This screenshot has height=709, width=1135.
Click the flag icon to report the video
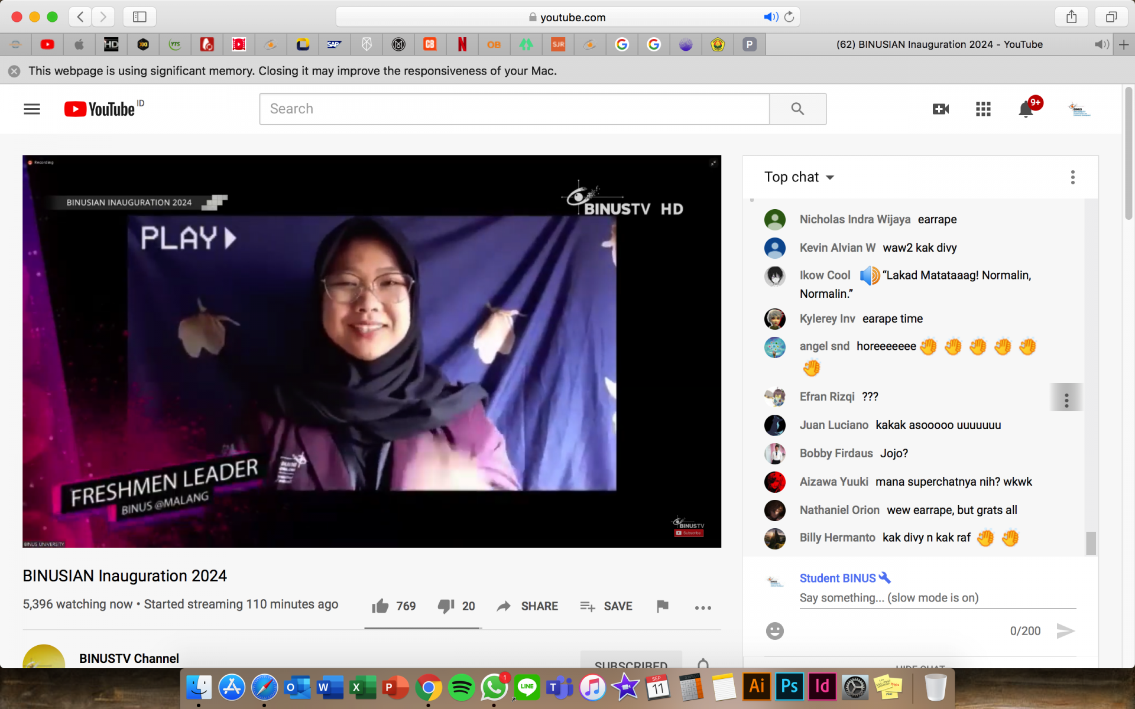(x=662, y=606)
